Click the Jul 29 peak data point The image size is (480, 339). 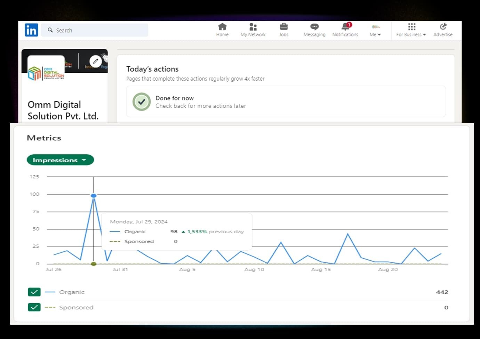pos(94,196)
